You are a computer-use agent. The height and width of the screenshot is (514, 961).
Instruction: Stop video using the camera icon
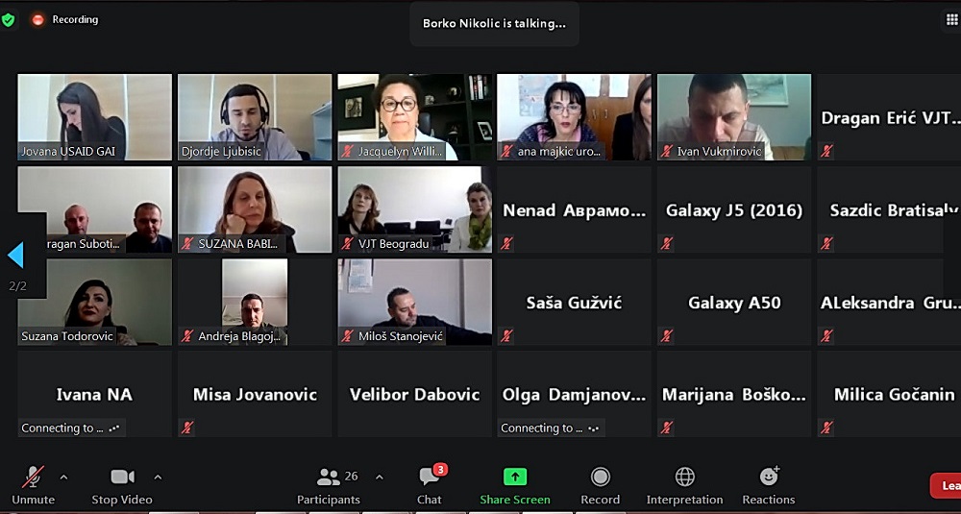(x=122, y=477)
